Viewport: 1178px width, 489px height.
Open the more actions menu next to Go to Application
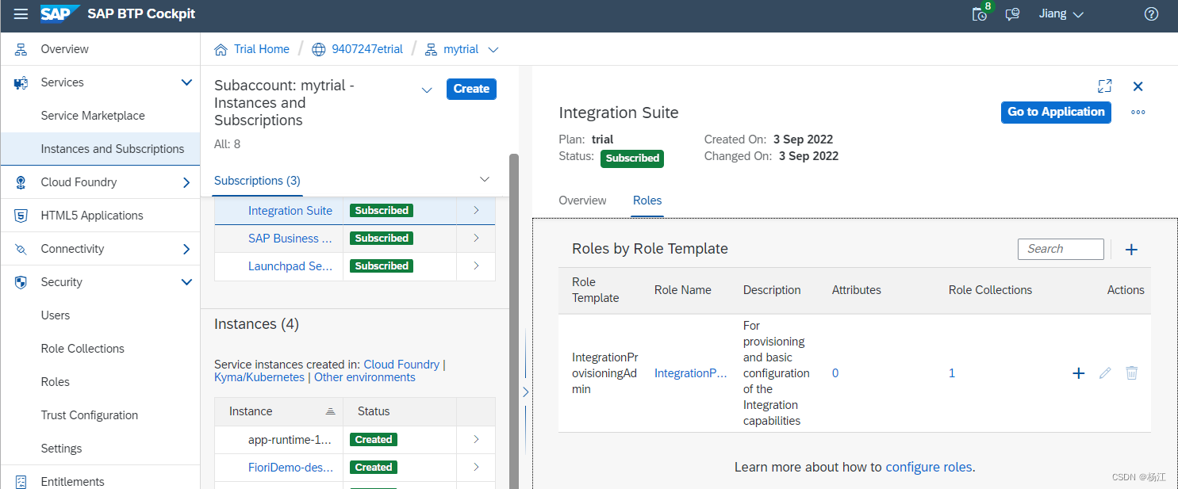pyautogui.click(x=1138, y=112)
